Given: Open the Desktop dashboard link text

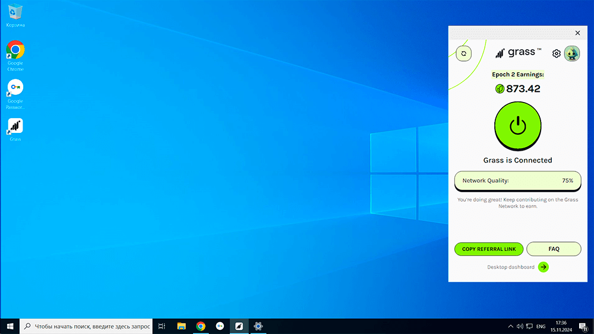Looking at the screenshot, I should [511, 267].
